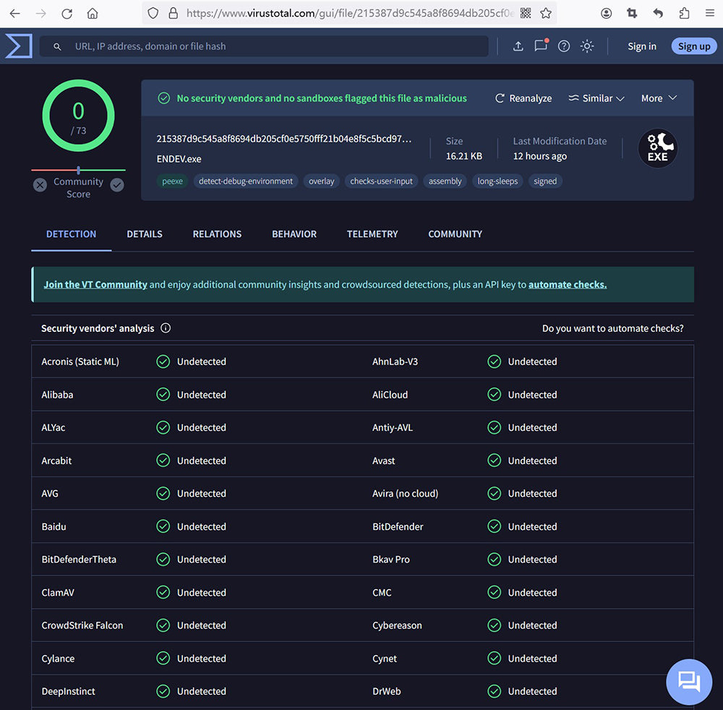The height and width of the screenshot is (710, 723).
Task: Switch to the BEHAVIOR tab
Action: pyautogui.click(x=294, y=234)
